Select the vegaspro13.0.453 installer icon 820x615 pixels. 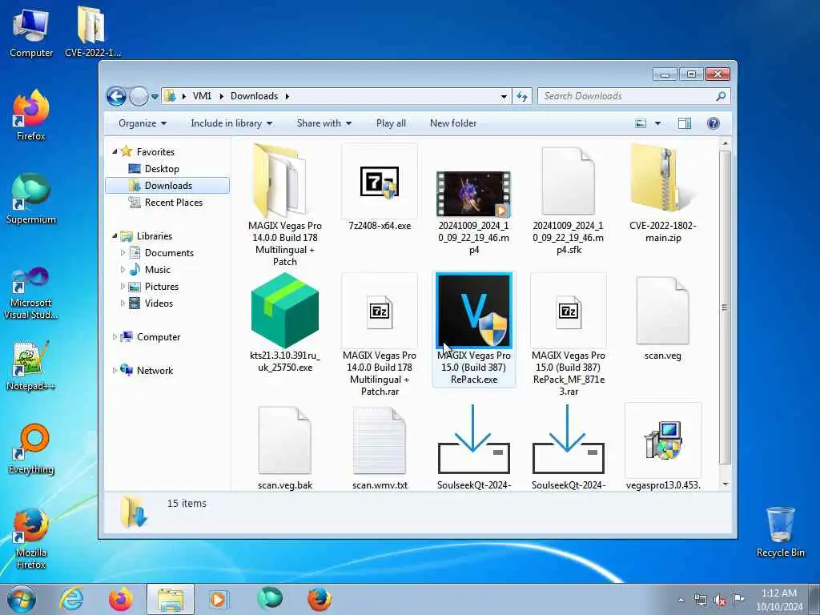tap(662, 440)
